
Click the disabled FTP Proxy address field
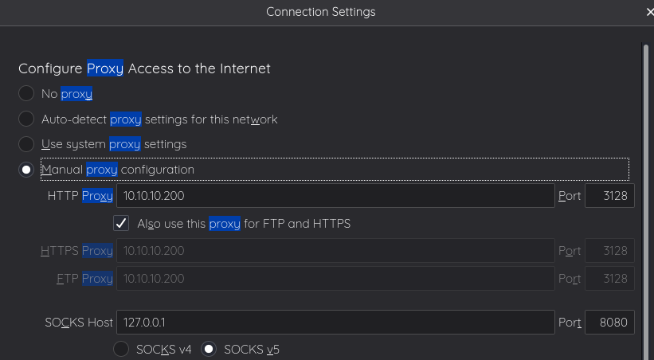point(335,279)
